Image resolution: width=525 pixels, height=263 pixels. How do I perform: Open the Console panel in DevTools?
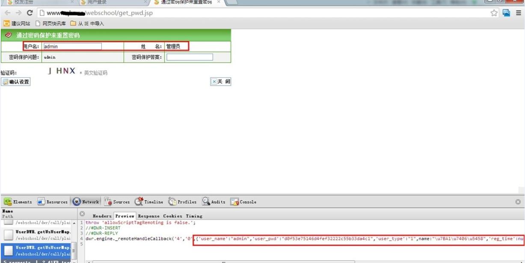[243, 202]
